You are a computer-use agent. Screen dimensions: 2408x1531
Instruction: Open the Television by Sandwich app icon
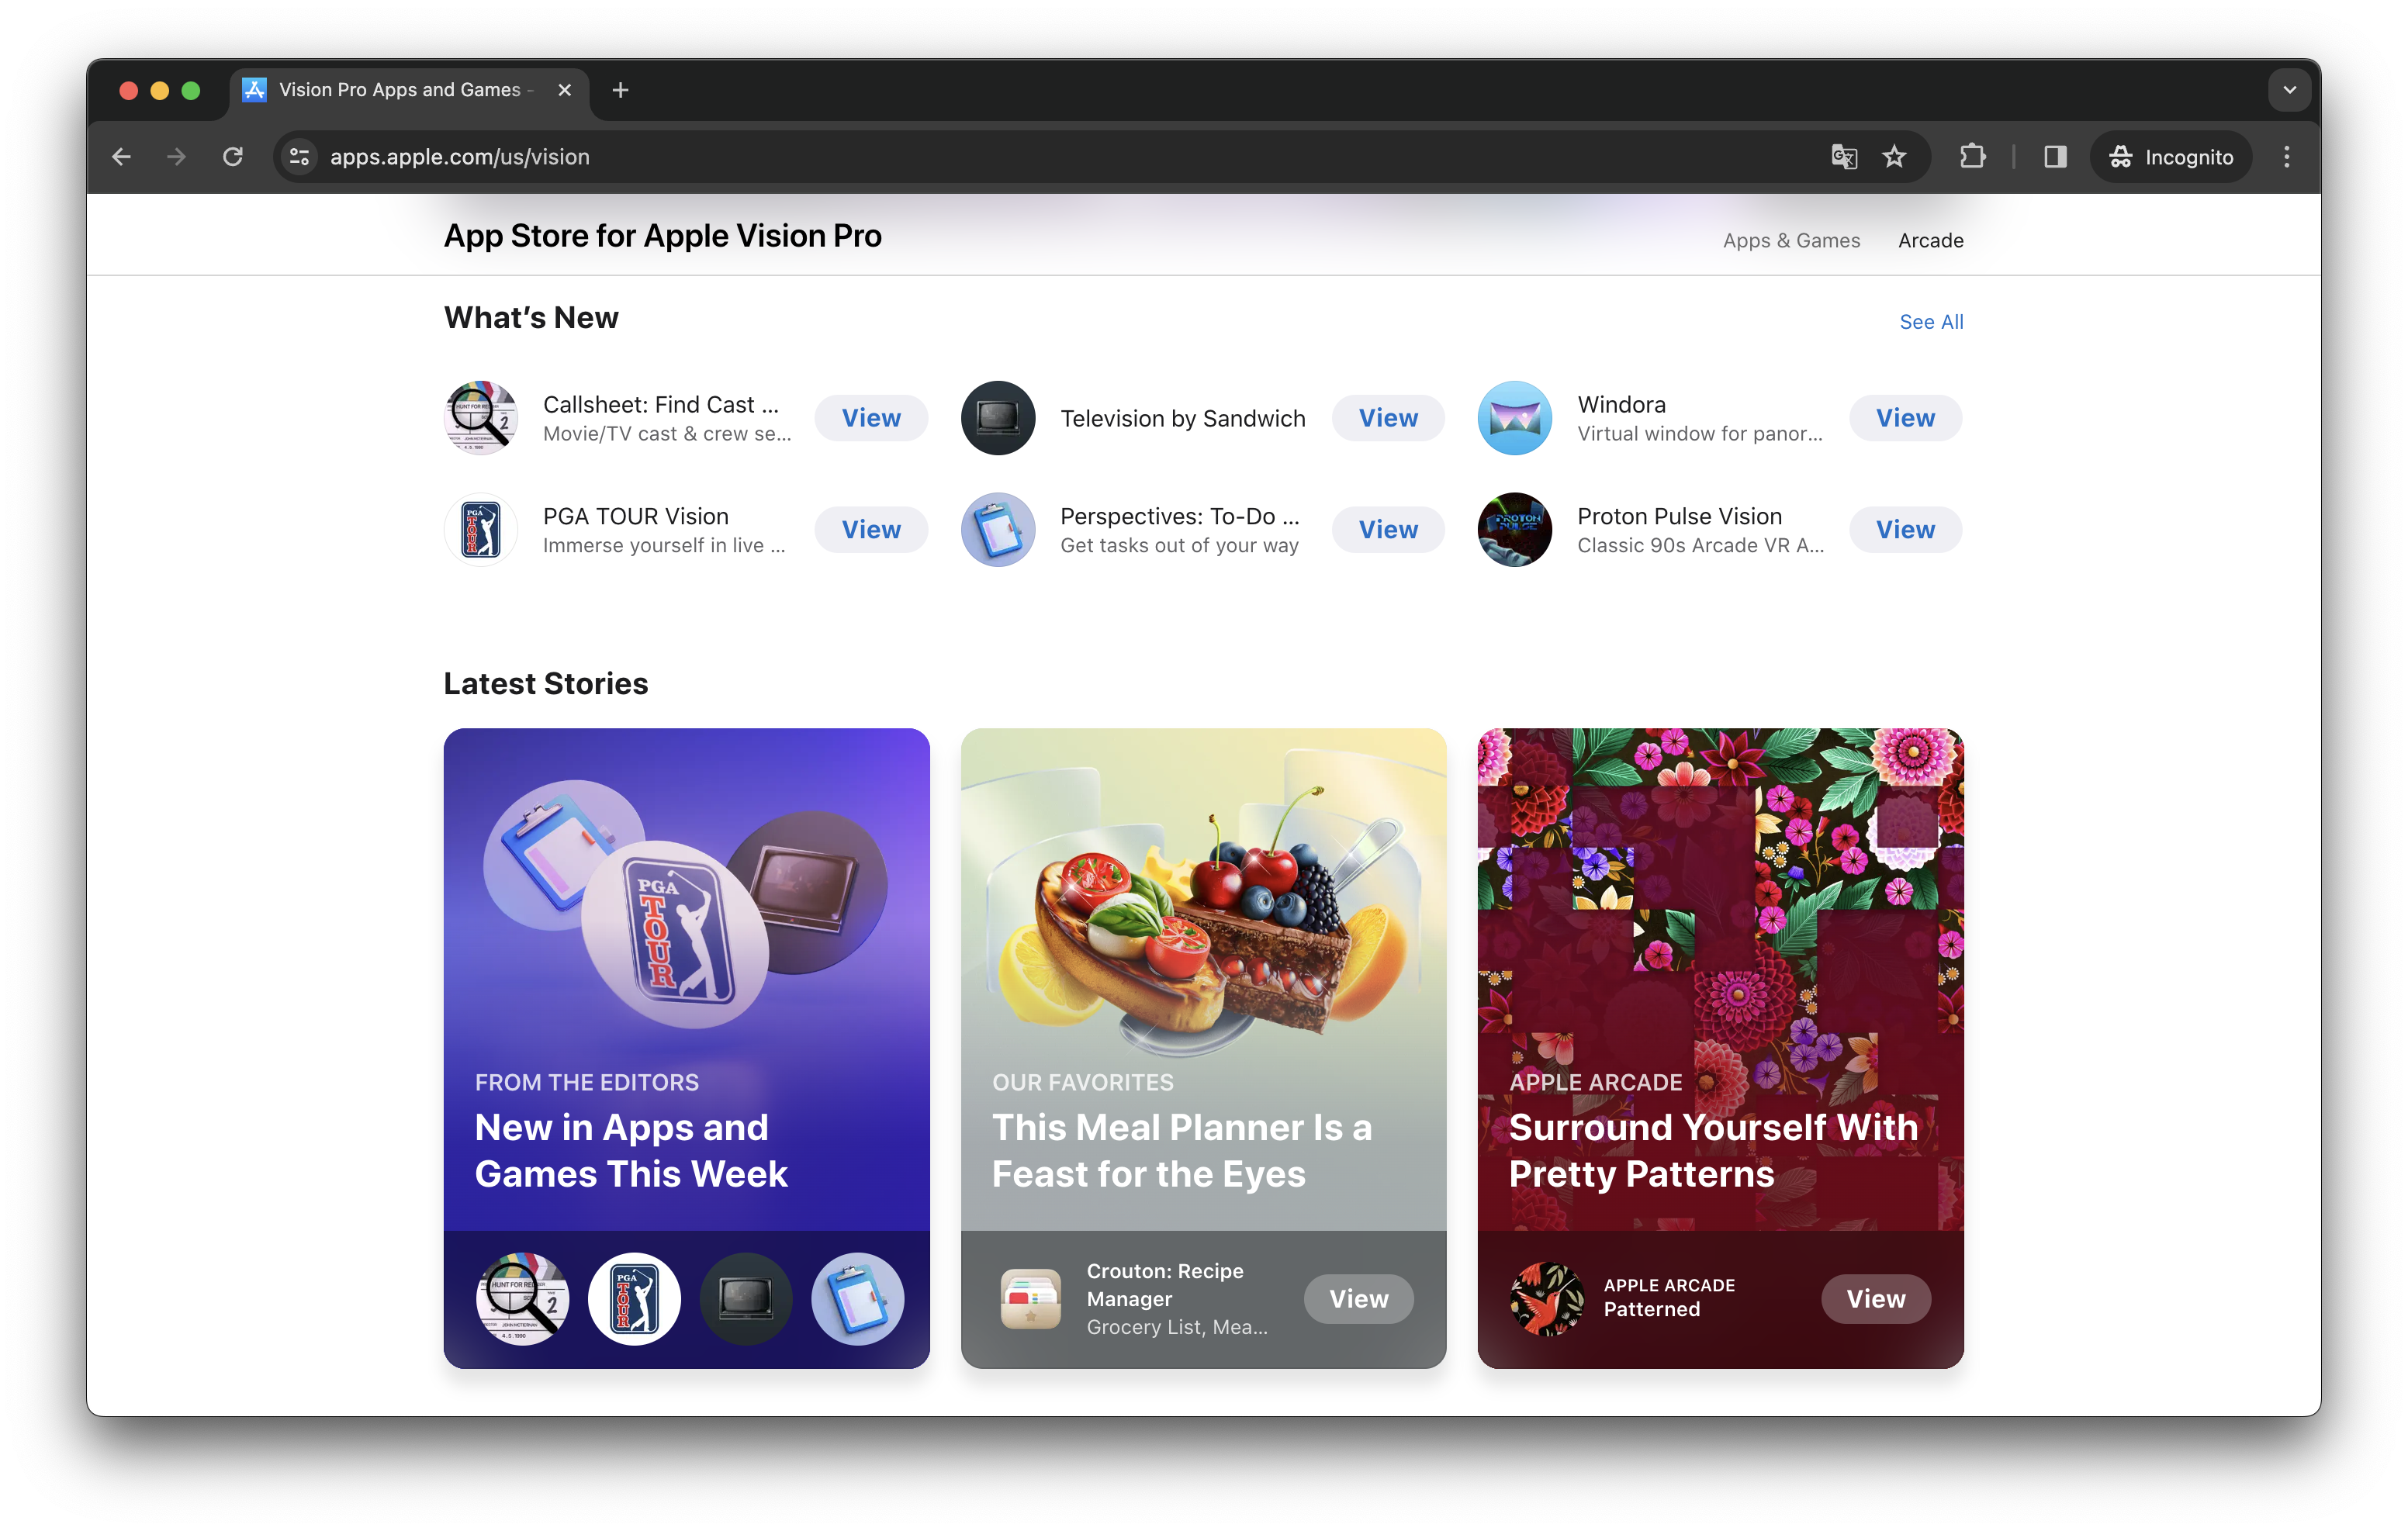pos(997,418)
